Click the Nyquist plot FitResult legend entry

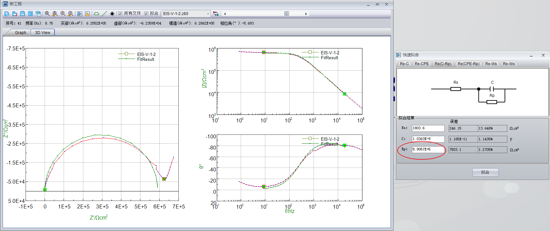136,59
